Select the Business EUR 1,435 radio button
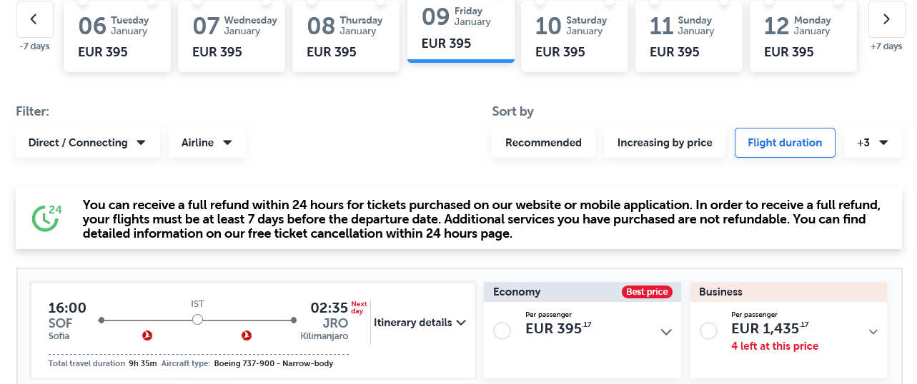This screenshot has width=917, height=384. [x=708, y=331]
